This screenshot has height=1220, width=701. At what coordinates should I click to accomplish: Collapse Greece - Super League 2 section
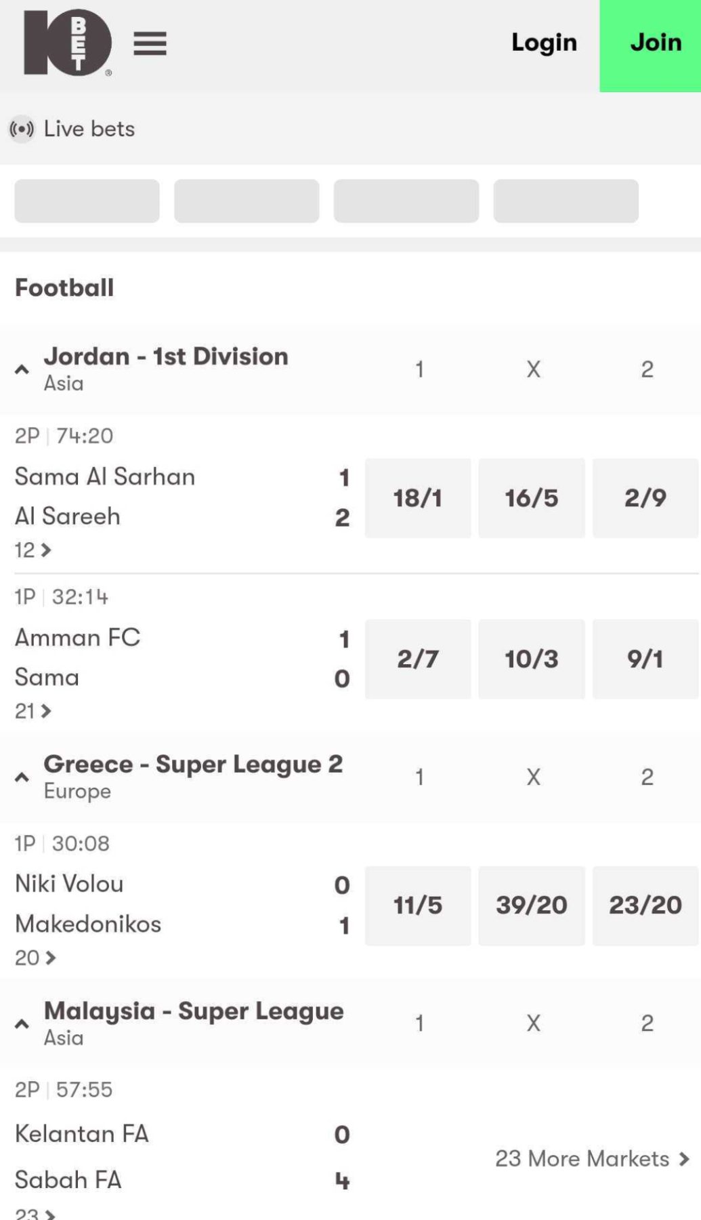point(22,777)
